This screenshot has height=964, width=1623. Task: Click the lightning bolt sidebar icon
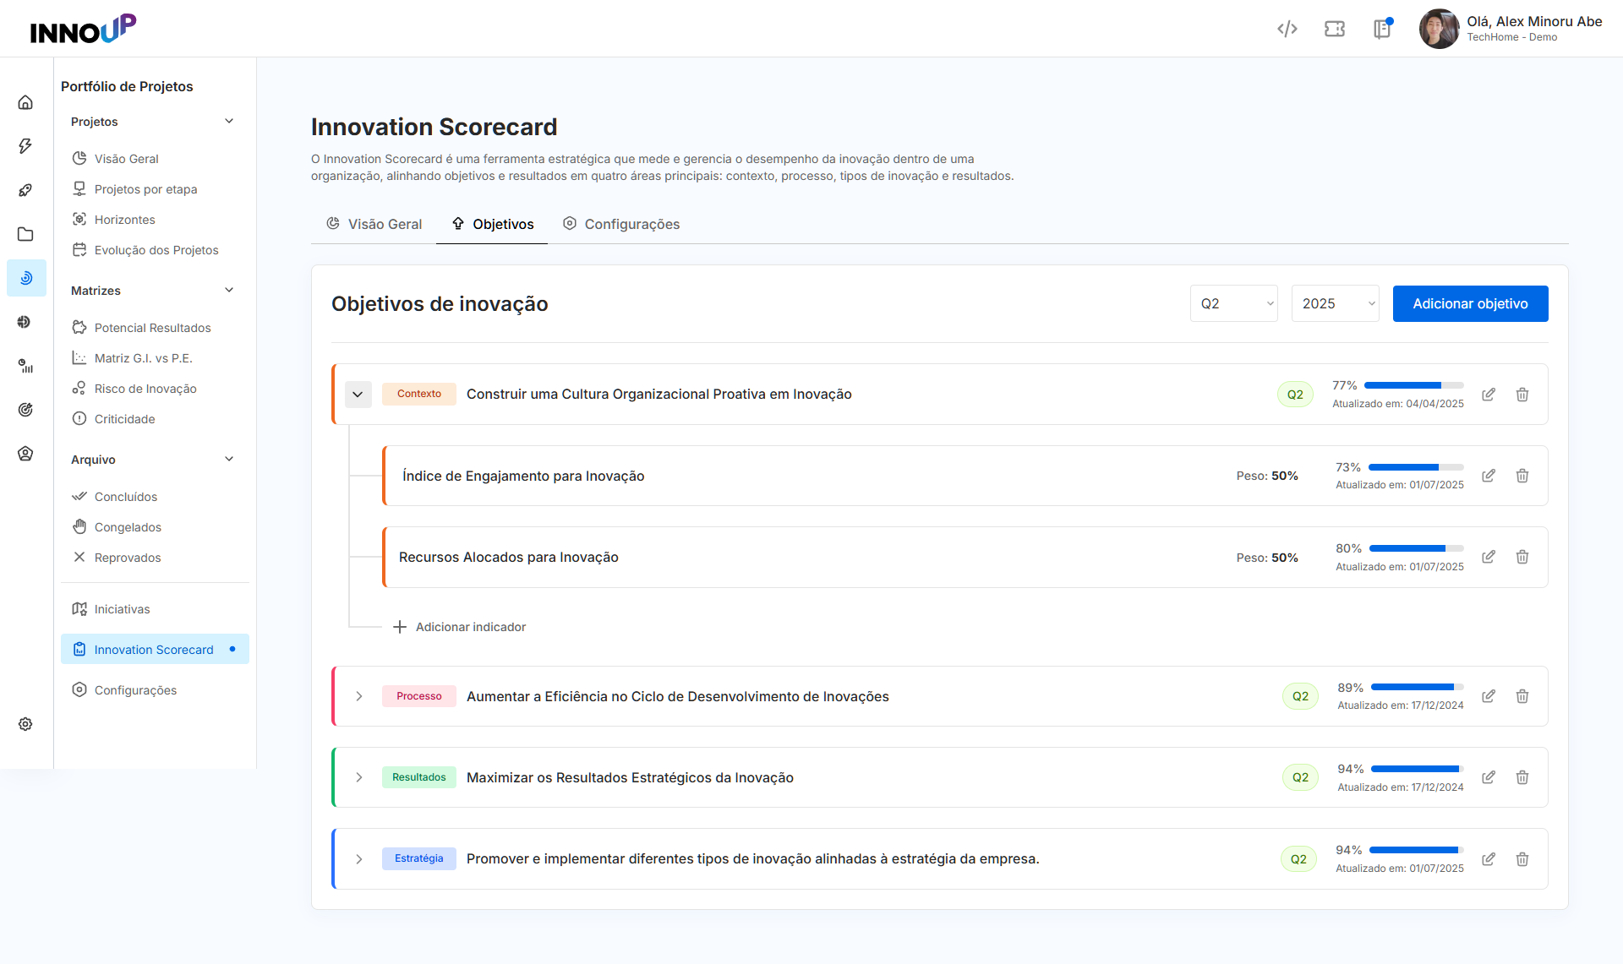[x=25, y=146]
